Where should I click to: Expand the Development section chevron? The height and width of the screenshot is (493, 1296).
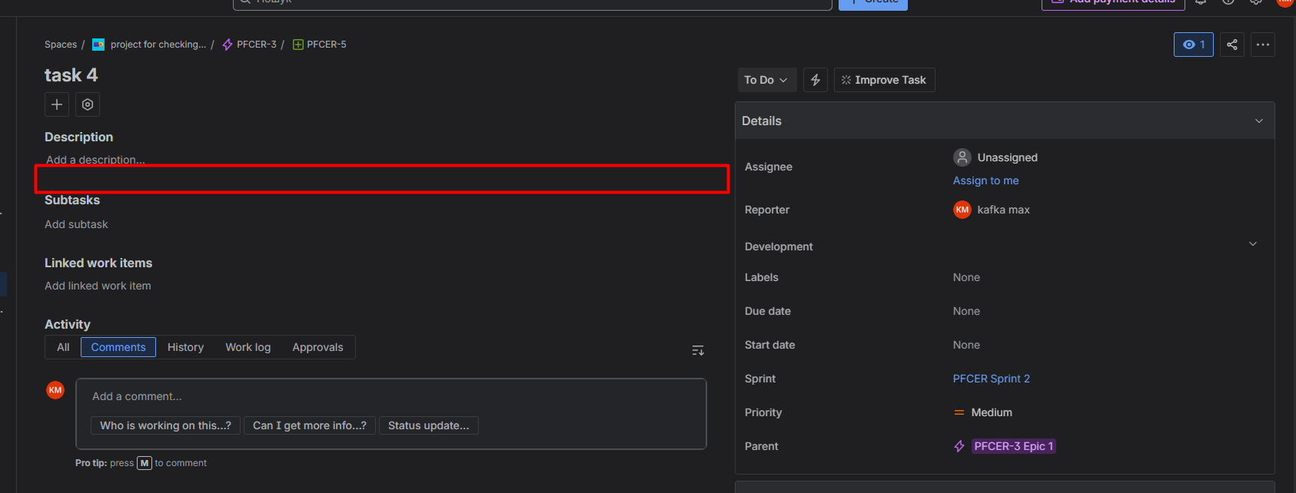tap(1253, 244)
